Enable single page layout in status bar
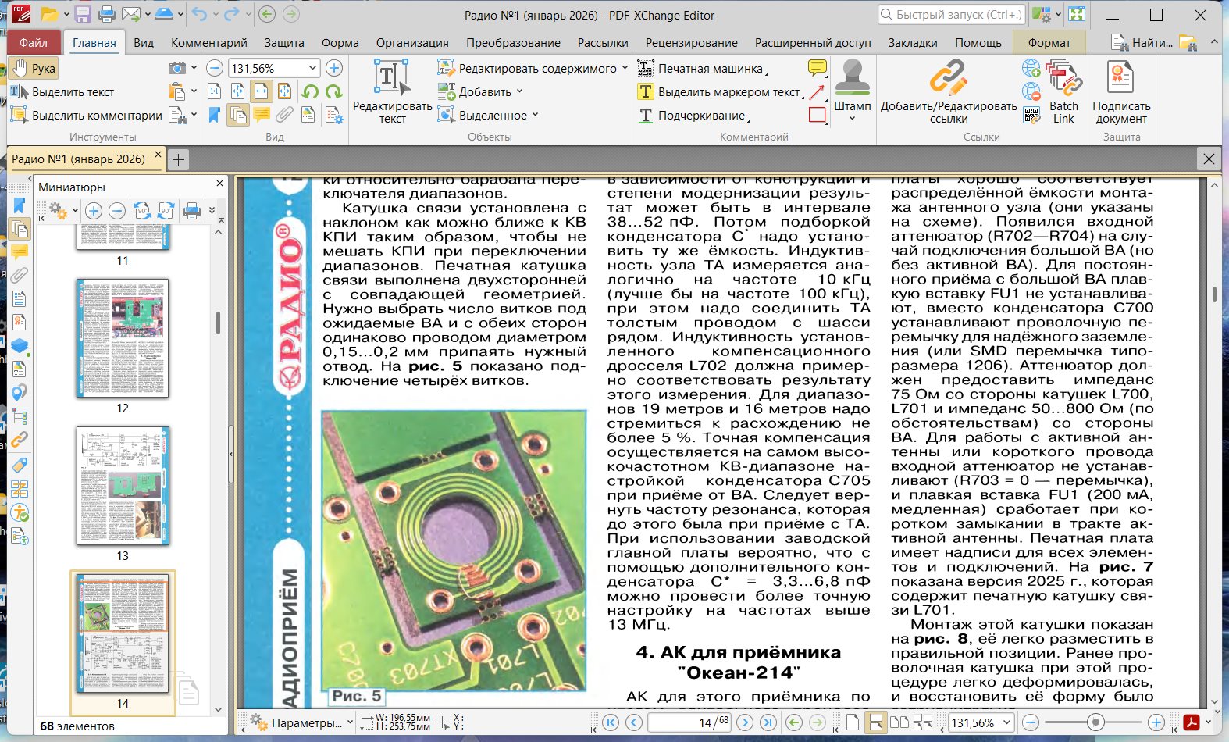This screenshot has width=1229, height=742. tap(853, 722)
